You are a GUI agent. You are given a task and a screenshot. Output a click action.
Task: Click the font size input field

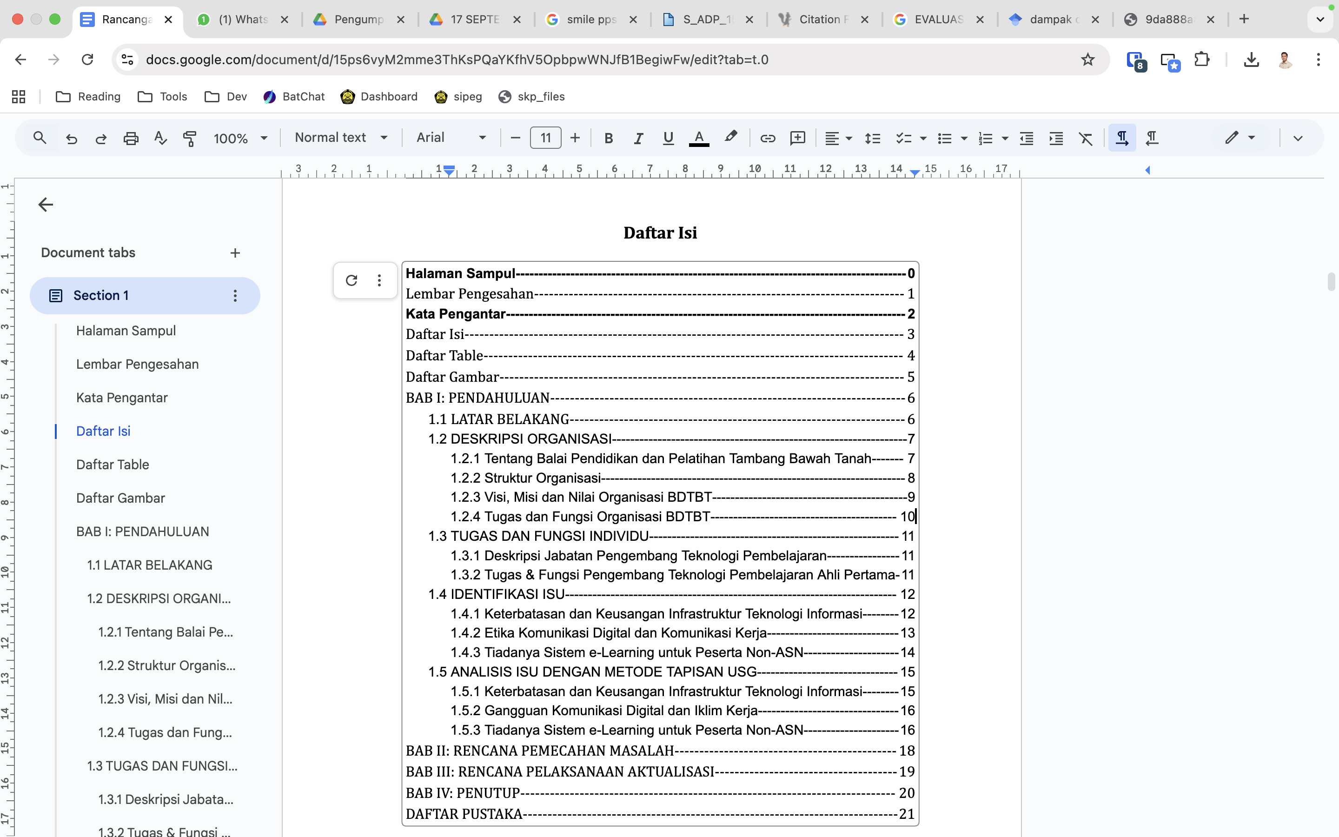pos(545,138)
